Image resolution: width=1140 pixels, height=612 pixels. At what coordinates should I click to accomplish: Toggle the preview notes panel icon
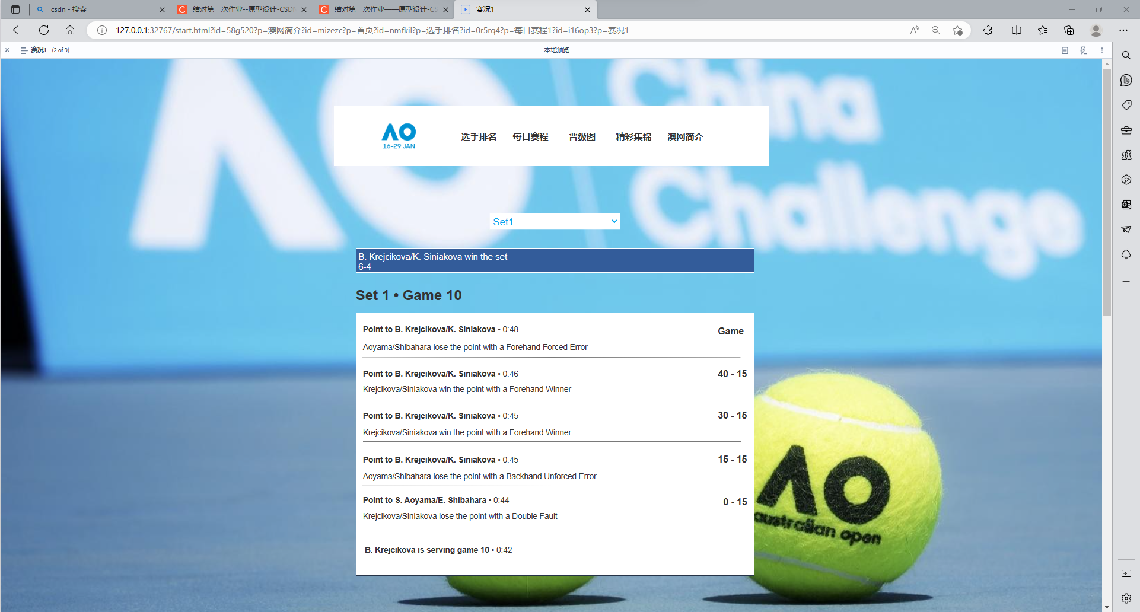click(1065, 50)
